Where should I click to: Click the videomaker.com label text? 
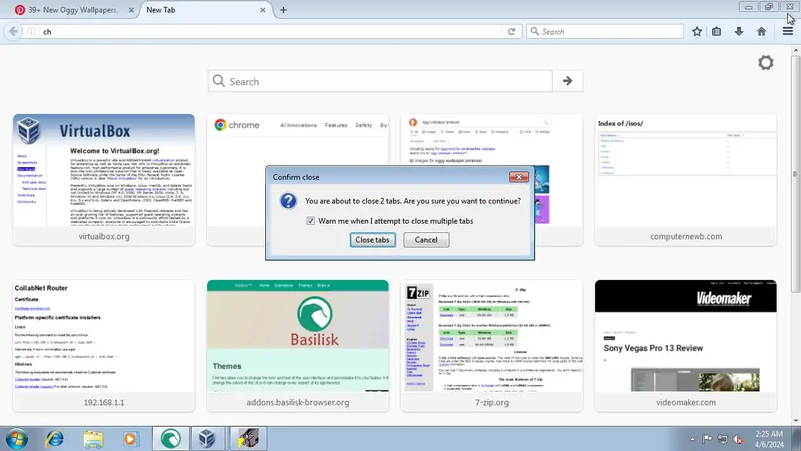[686, 403]
